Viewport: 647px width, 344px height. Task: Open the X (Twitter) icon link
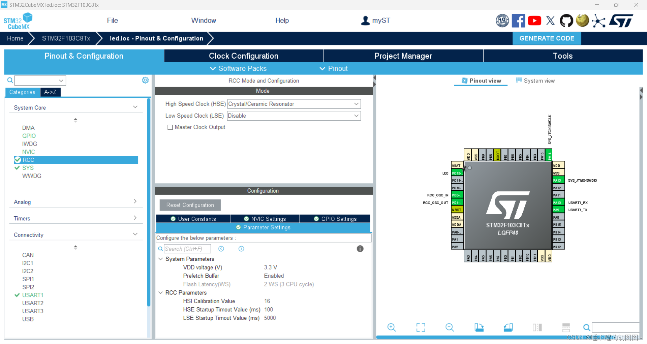(x=550, y=21)
